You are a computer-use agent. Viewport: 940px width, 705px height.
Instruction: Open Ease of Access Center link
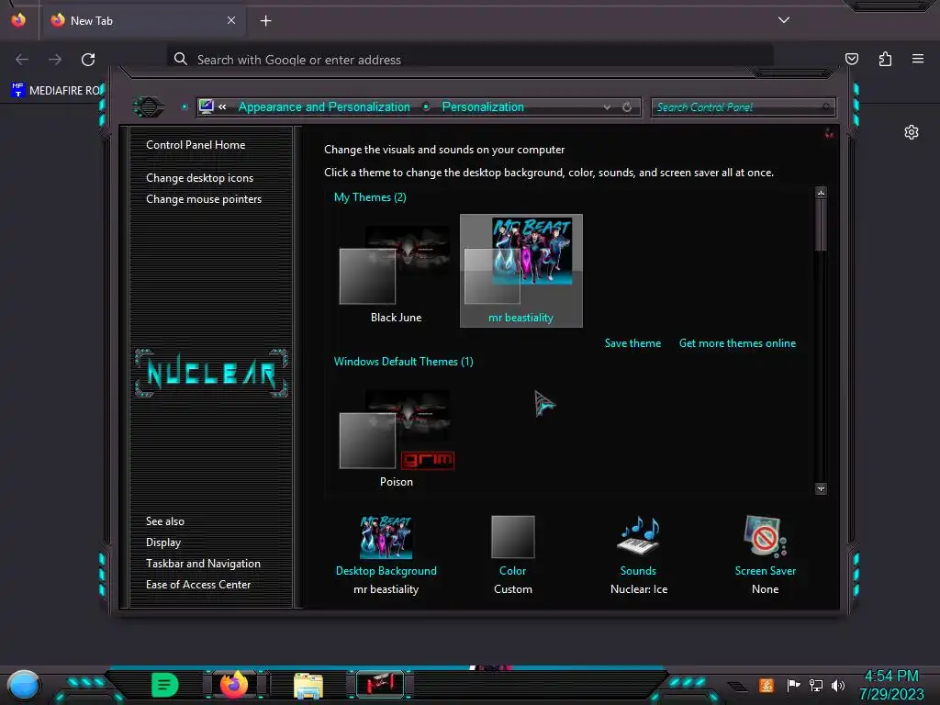198,585
